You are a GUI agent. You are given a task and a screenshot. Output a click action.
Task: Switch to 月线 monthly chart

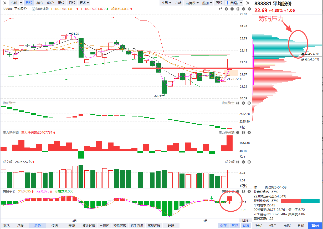coord(72,3)
